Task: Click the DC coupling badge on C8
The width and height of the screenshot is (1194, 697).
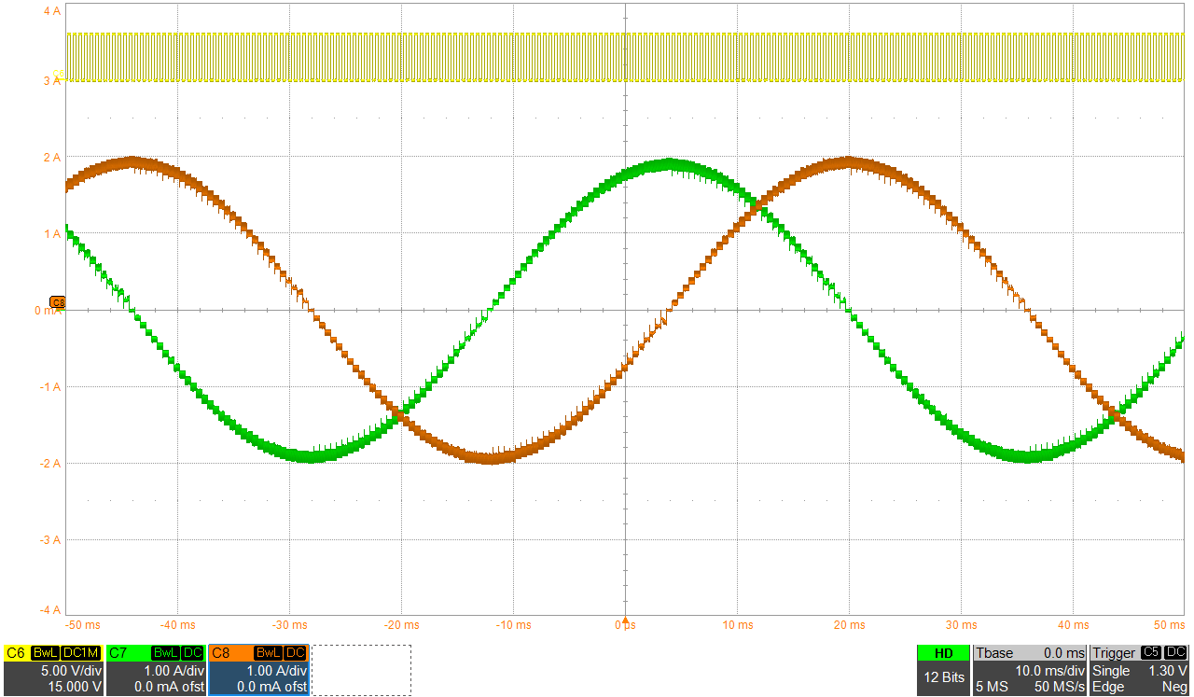Action: 295,653
